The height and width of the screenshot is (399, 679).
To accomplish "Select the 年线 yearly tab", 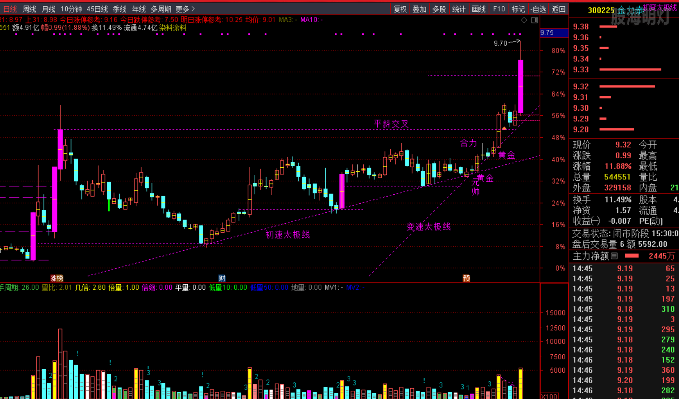I will [139, 9].
